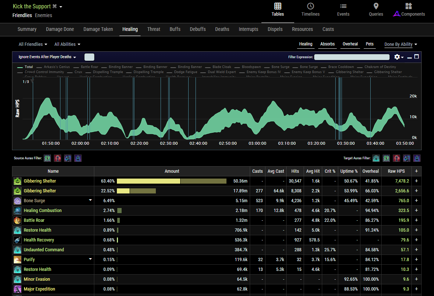Sort table by Overheal column
The height and width of the screenshot is (296, 434).
370,171
